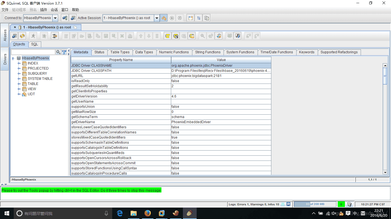Open Firefox from the taskbar

[x=148, y=213]
